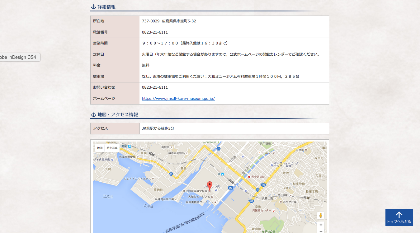This screenshot has width=420, height=233.
Task: Click the 所在地 row label
Action: coord(98,21)
